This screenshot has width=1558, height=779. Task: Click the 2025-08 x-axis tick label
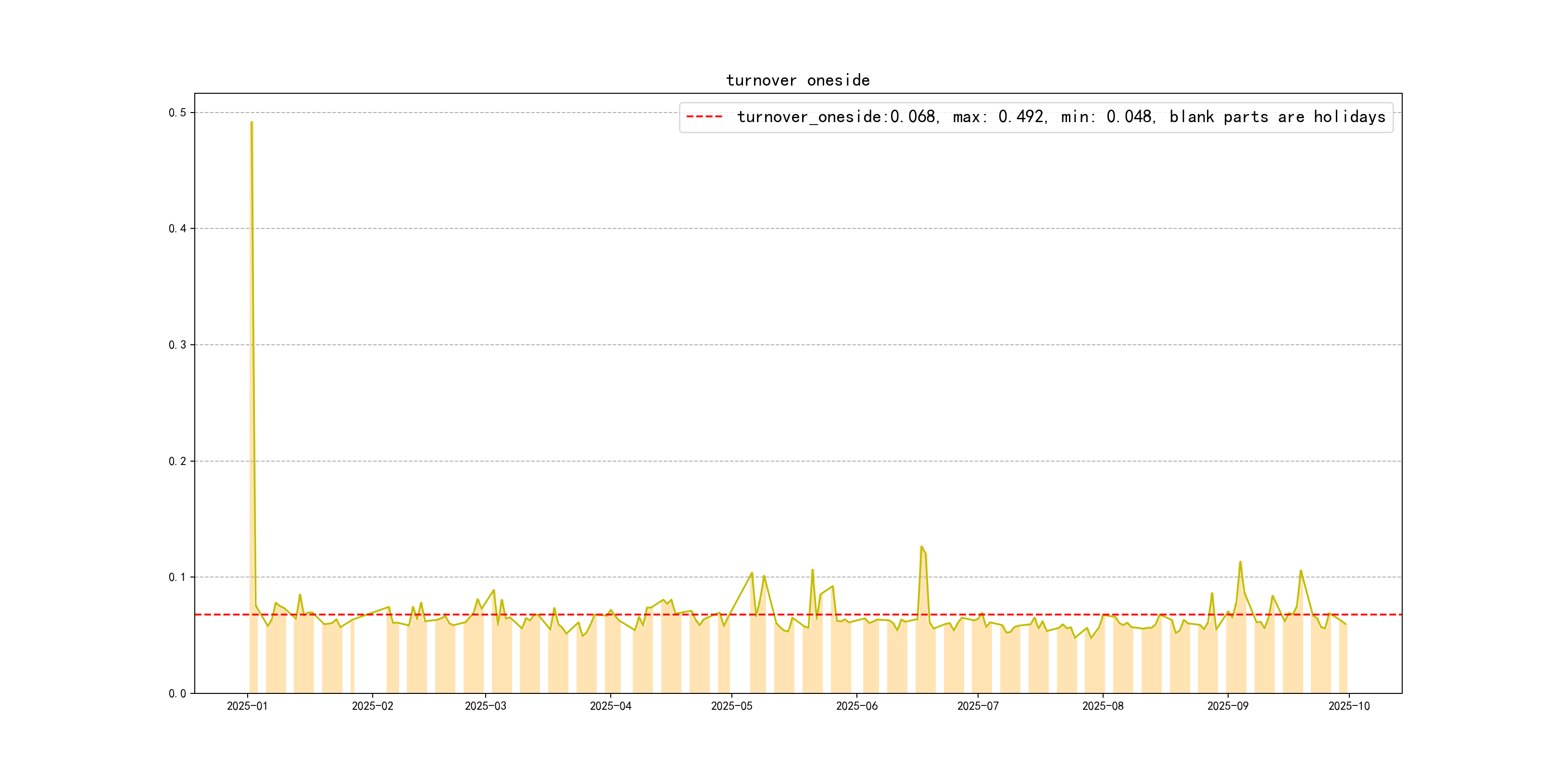[x=1103, y=706]
